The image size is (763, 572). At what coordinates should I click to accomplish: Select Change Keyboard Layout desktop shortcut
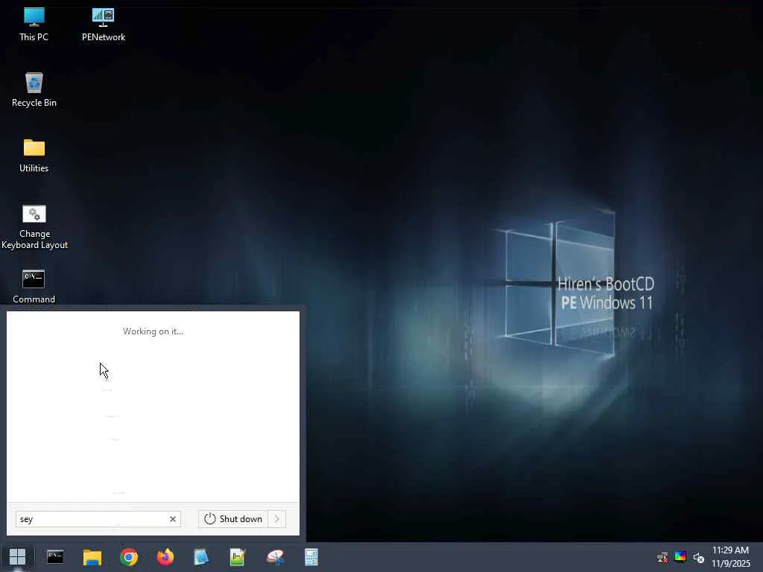pos(34,227)
